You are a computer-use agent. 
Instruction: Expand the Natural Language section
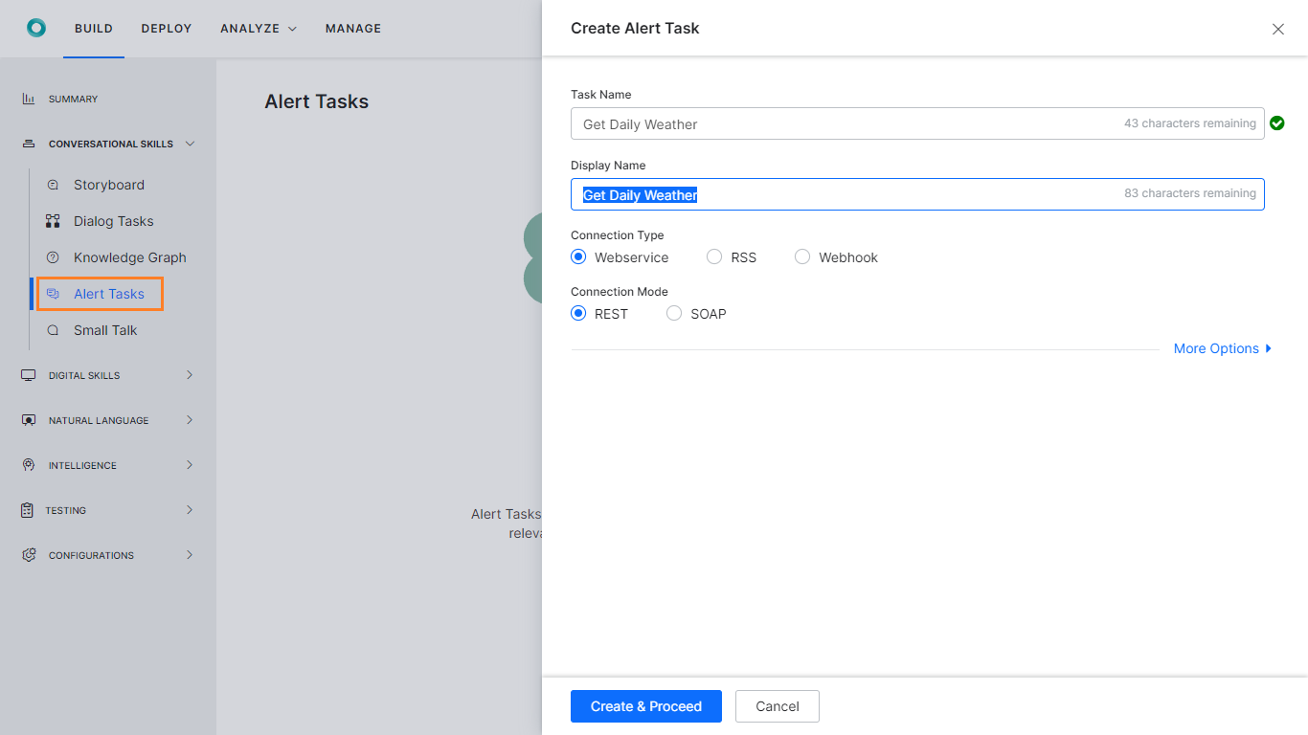190,420
